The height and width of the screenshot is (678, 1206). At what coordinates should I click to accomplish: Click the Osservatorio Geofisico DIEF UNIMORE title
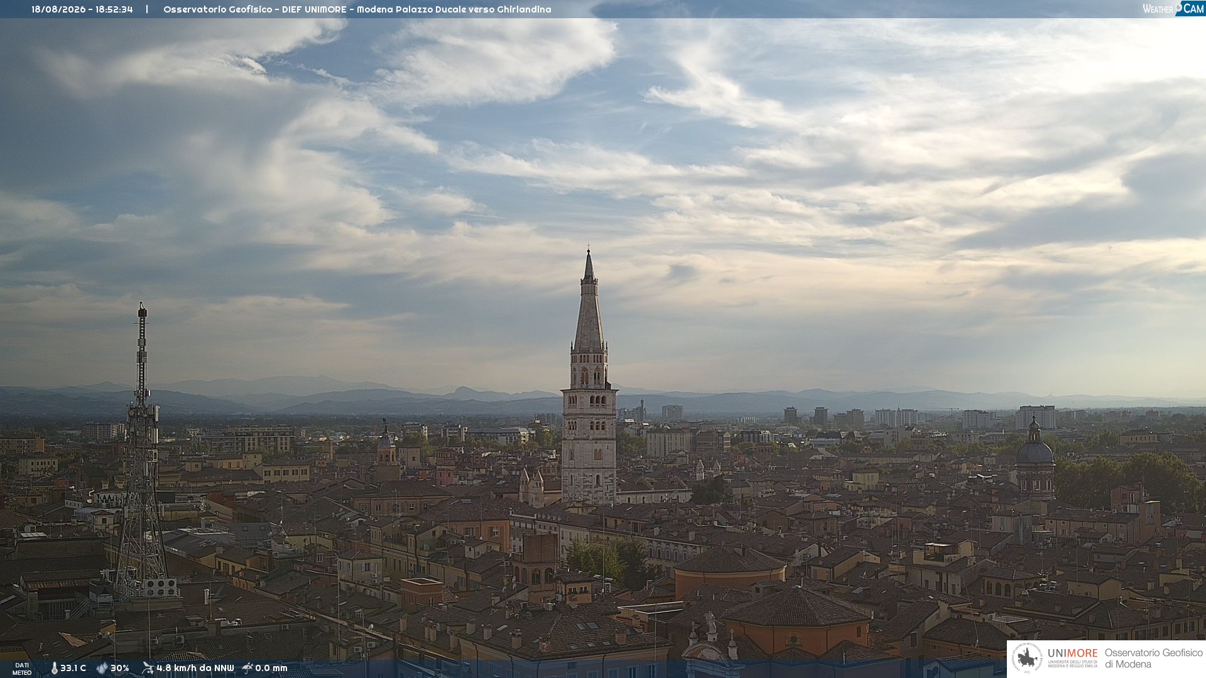tap(258, 9)
